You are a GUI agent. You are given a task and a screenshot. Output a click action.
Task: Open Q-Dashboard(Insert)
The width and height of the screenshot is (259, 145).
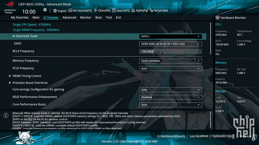[x=171, y=136]
